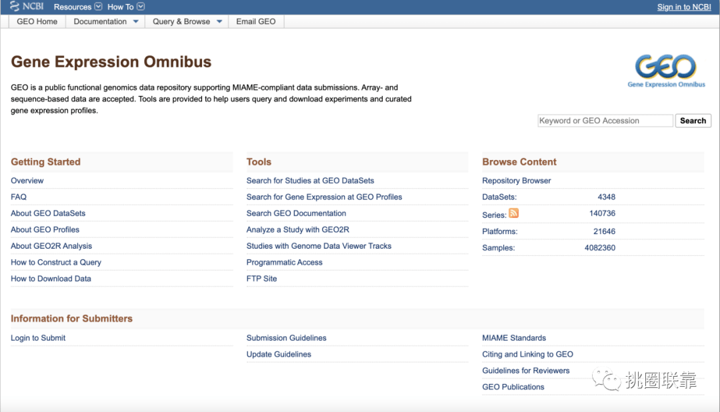Click the Series RSS feed icon
Image resolution: width=720 pixels, height=412 pixels.
[x=513, y=213]
